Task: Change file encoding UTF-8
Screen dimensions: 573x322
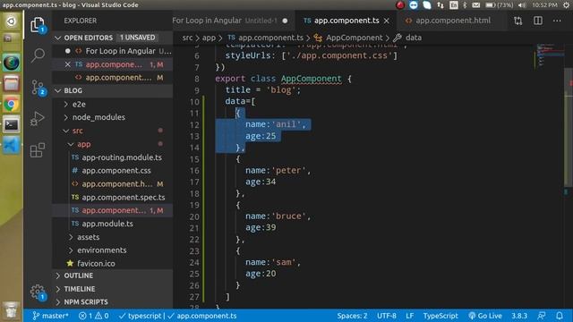Action: (x=386, y=316)
